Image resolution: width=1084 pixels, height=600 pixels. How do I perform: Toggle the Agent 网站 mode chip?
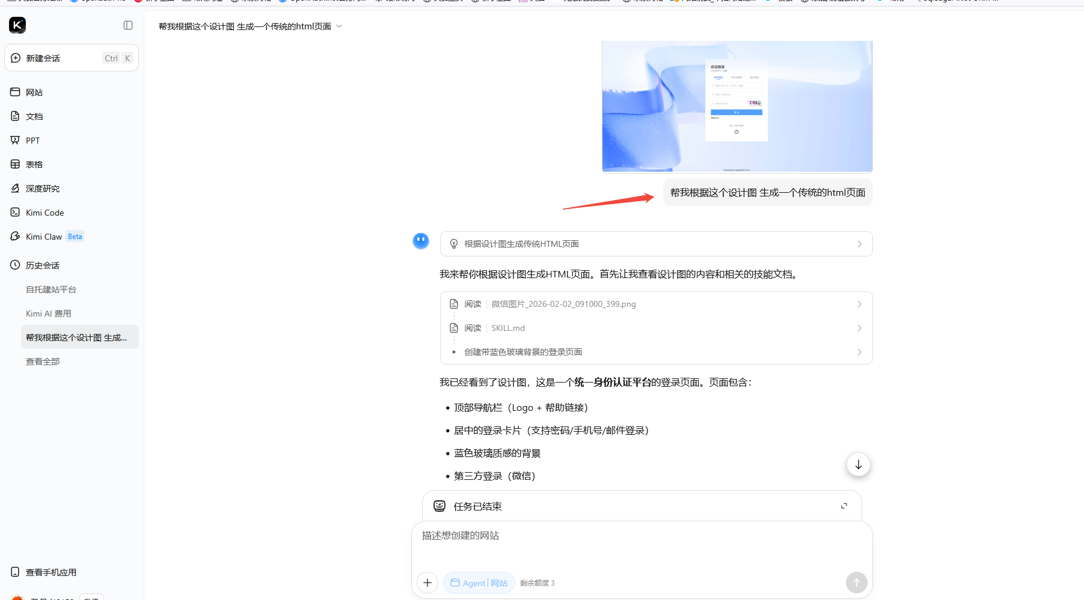coord(479,583)
